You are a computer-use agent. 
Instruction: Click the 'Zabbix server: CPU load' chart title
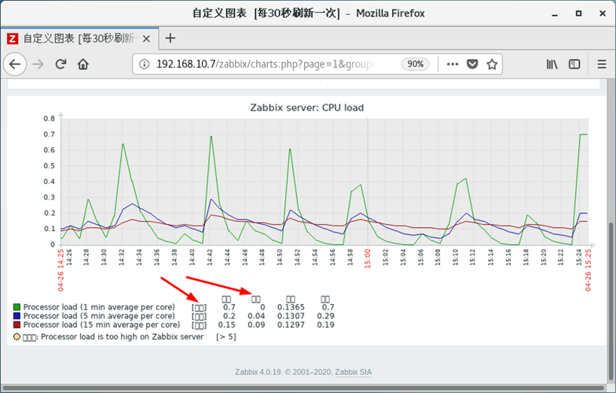306,108
